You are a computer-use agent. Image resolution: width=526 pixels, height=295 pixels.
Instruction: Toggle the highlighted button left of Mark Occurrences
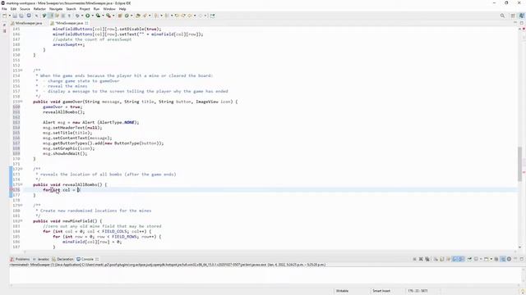click(50, 16)
